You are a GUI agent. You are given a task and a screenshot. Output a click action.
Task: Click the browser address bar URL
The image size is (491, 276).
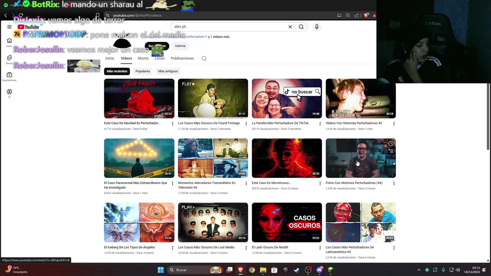pos(137,15)
